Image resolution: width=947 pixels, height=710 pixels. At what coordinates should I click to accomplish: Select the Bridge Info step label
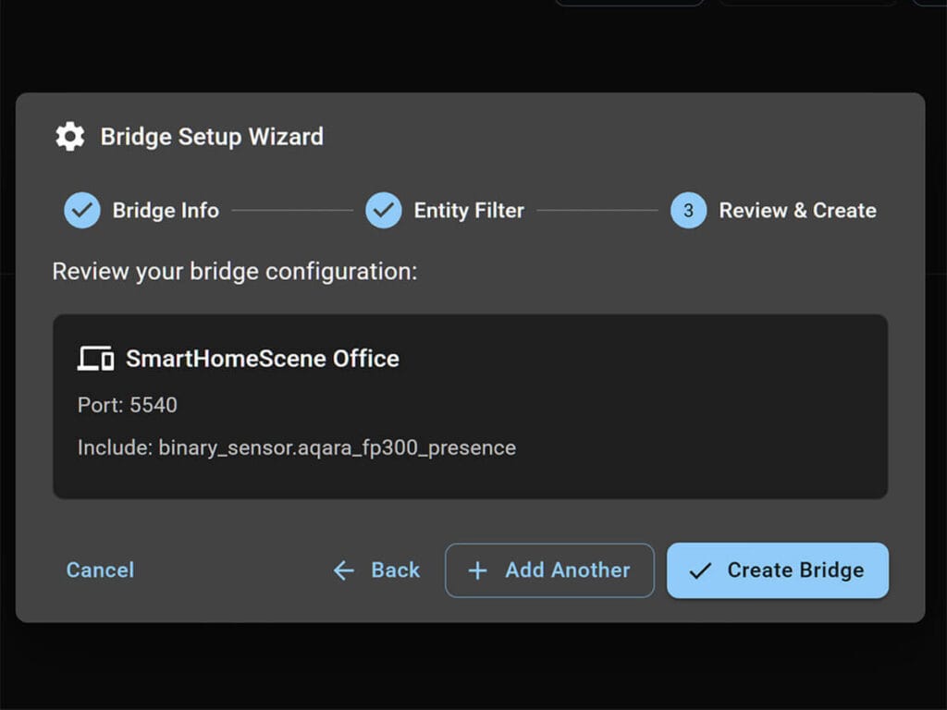point(166,210)
